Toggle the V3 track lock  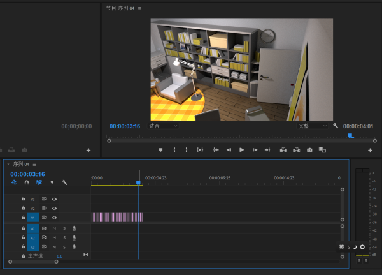24,199
